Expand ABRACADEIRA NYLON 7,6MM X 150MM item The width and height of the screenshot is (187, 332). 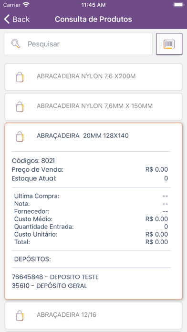click(x=93, y=107)
